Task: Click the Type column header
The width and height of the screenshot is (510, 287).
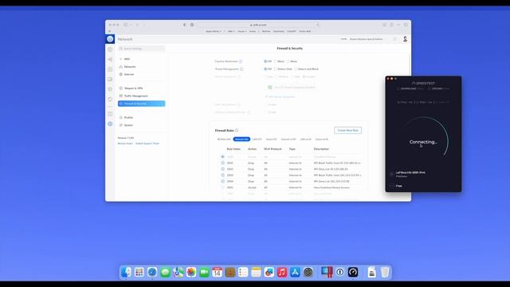Action: tap(292, 149)
